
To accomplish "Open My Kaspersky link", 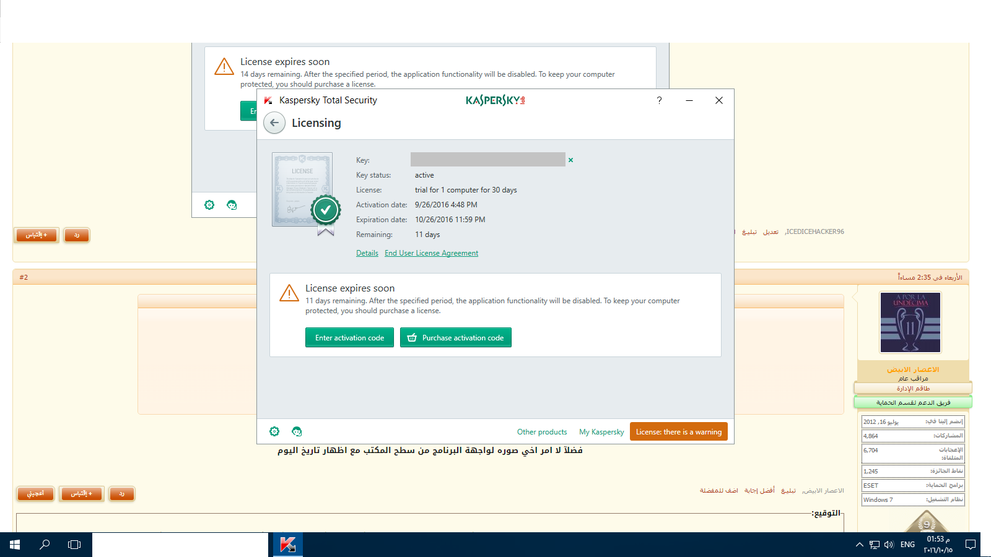I will [x=601, y=432].
